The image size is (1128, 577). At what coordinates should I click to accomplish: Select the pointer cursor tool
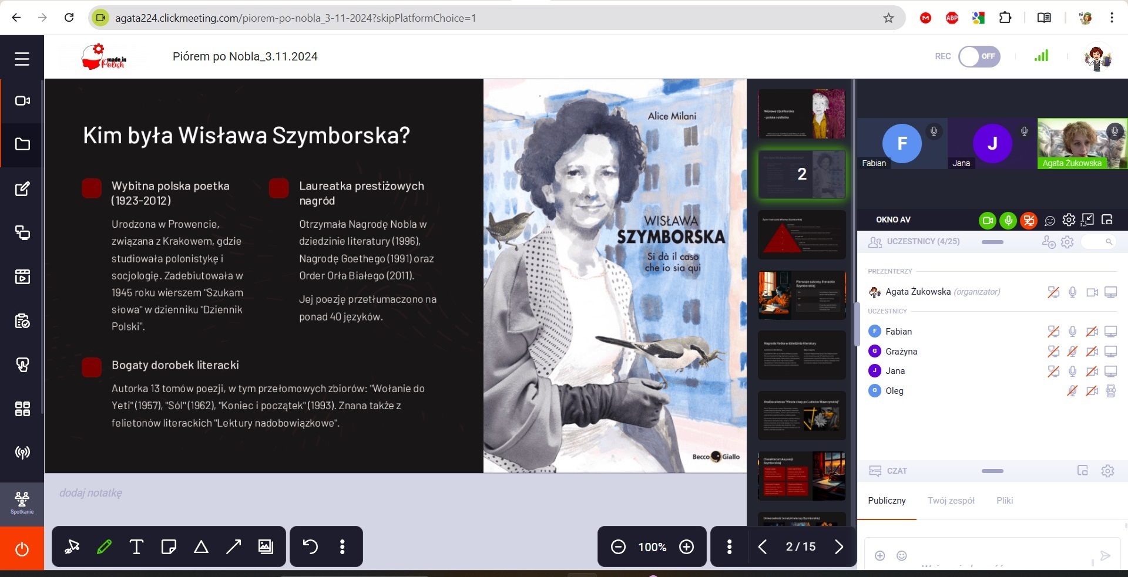(72, 547)
